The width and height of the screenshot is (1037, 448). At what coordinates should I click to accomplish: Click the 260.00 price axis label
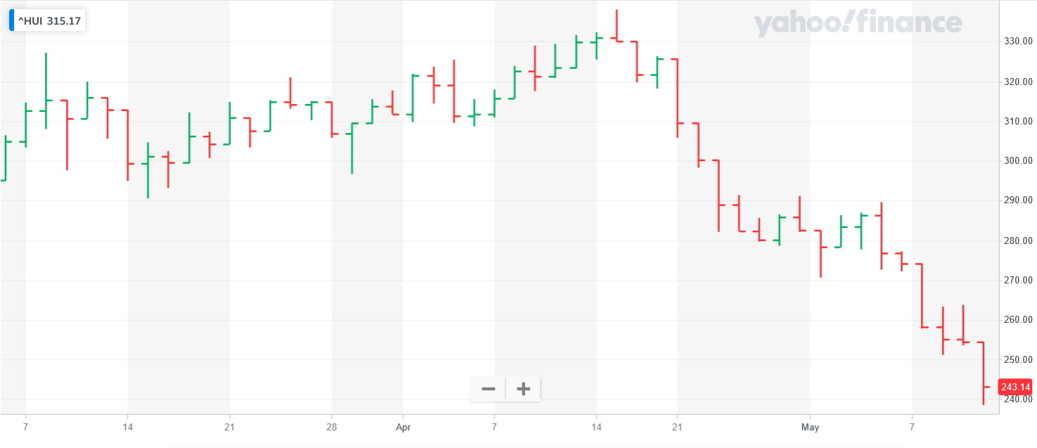coord(1017,320)
